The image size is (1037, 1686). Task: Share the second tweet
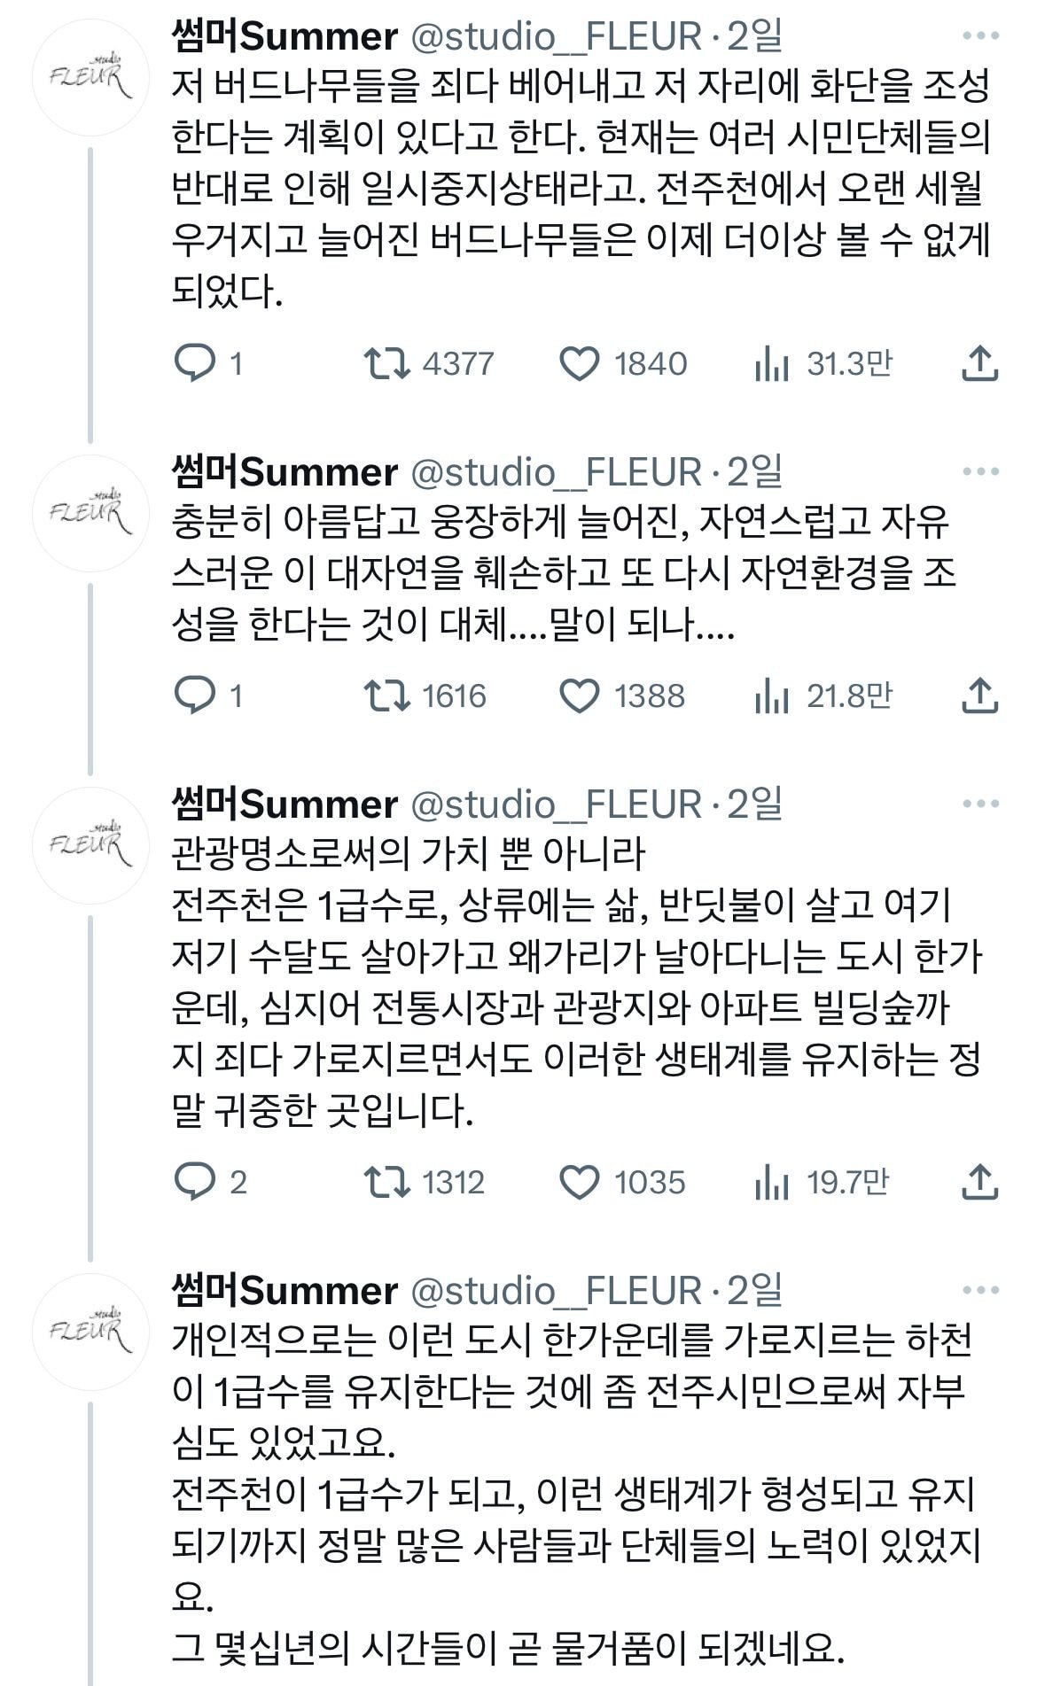coord(979,696)
